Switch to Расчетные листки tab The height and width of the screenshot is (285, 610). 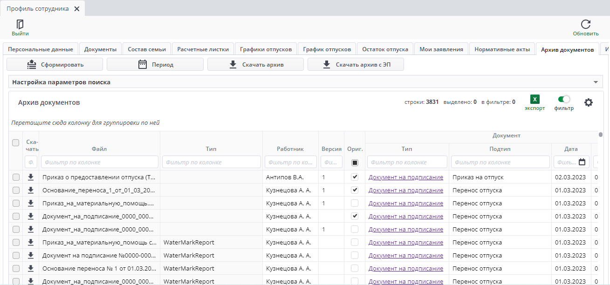[x=203, y=49]
